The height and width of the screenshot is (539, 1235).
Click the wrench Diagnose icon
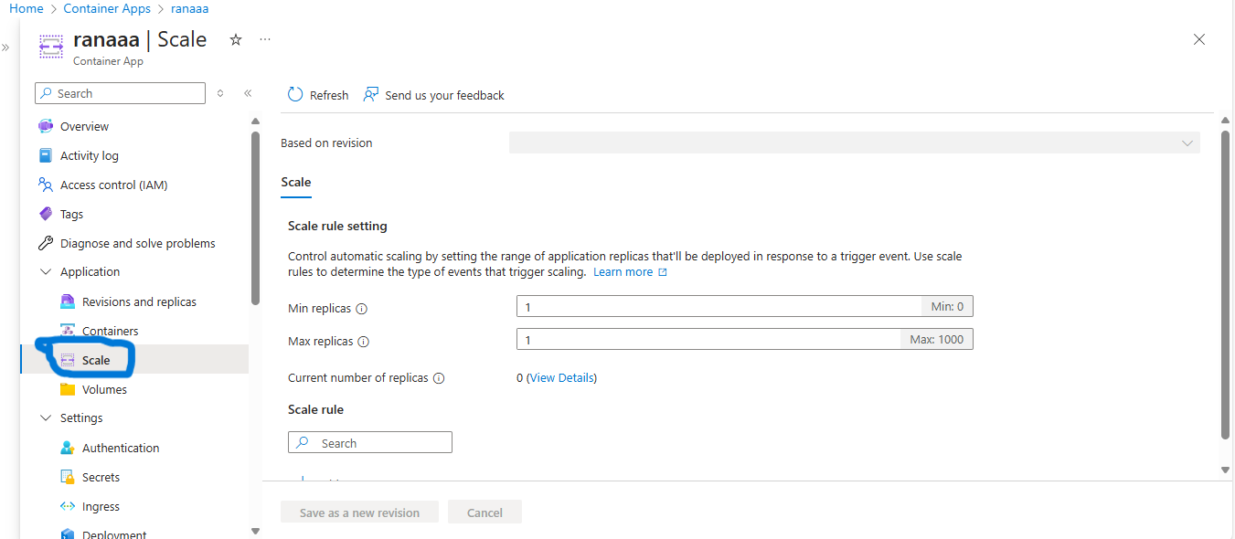[x=46, y=243]
